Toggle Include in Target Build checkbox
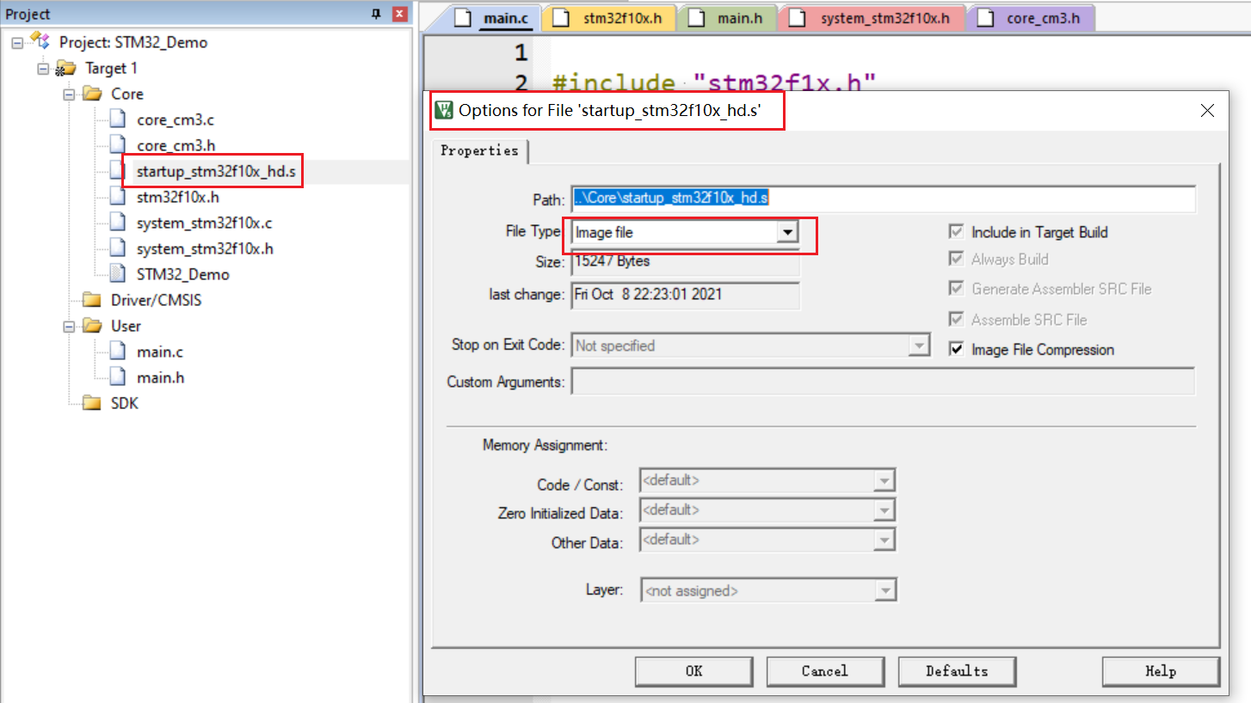 click(955, 232)
